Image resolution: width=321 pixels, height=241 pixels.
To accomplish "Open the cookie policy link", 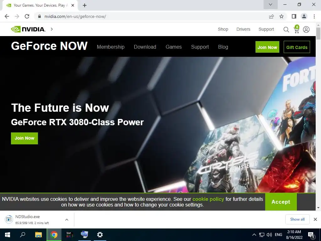I will 208,199.
